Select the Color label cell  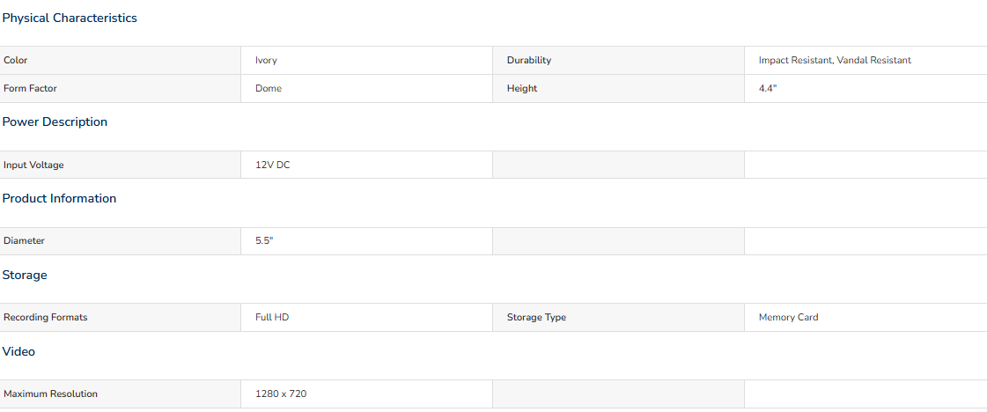tap(121, 61)
